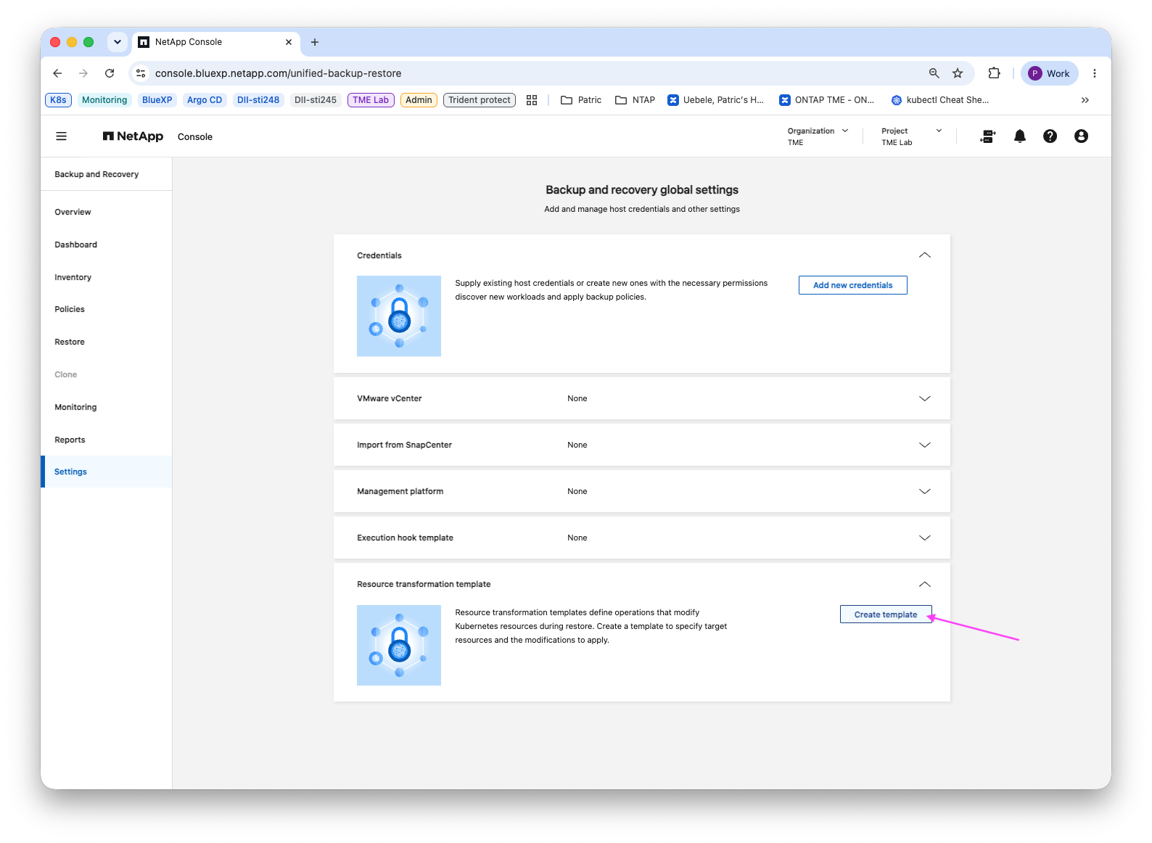Viewport: 1152px width, 843px height.
Task: Open the Console agents icon in header
Action: tap(987, 136)
